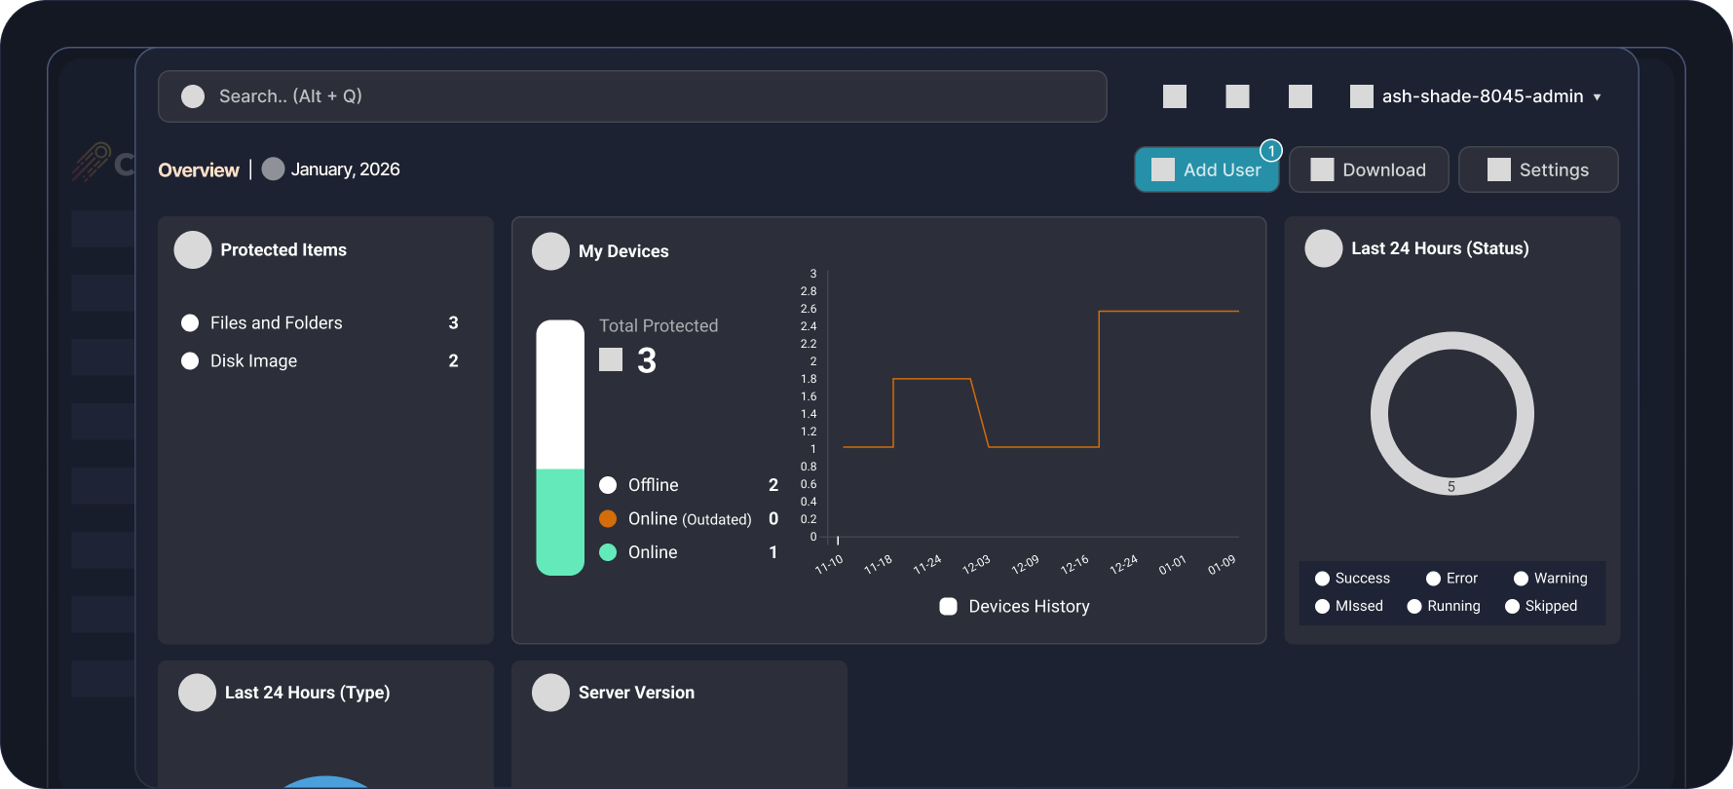
Task: Click the search magnifier icon
Action: 193,96
